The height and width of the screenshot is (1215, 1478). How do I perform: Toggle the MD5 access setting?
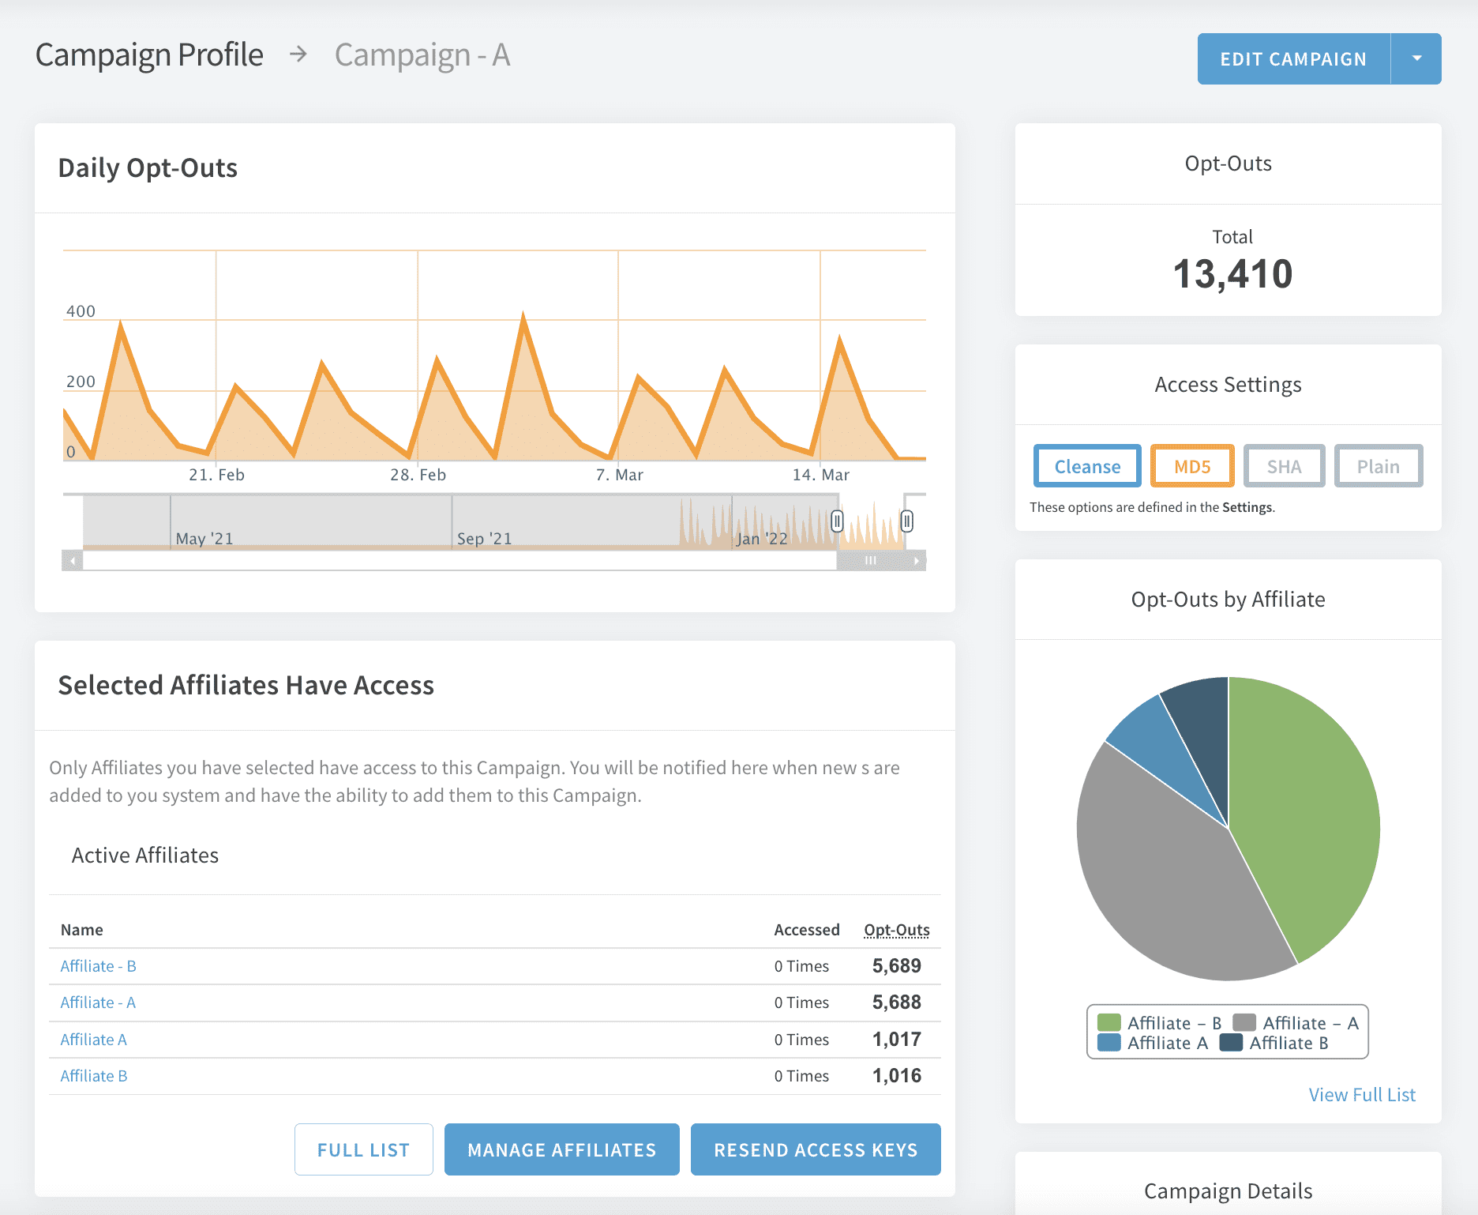[1192, 466]
